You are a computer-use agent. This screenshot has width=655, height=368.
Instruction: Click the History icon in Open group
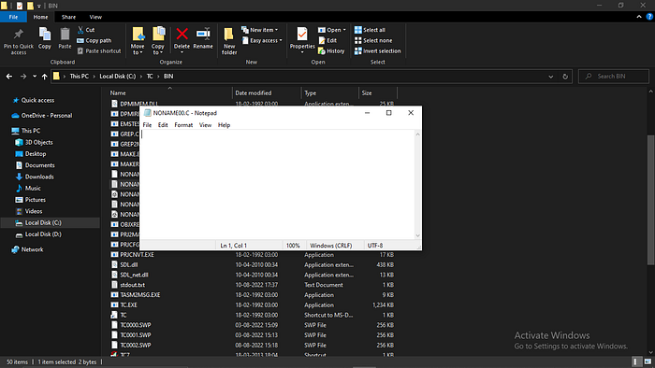point(331,50)
